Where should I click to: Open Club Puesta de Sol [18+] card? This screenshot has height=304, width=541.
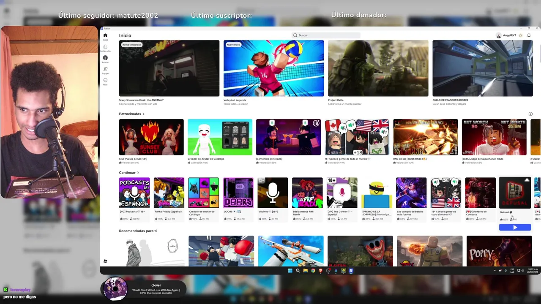[151, 137]
